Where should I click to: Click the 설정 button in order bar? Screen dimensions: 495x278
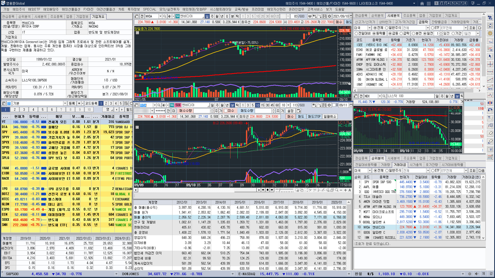(291, 111)
